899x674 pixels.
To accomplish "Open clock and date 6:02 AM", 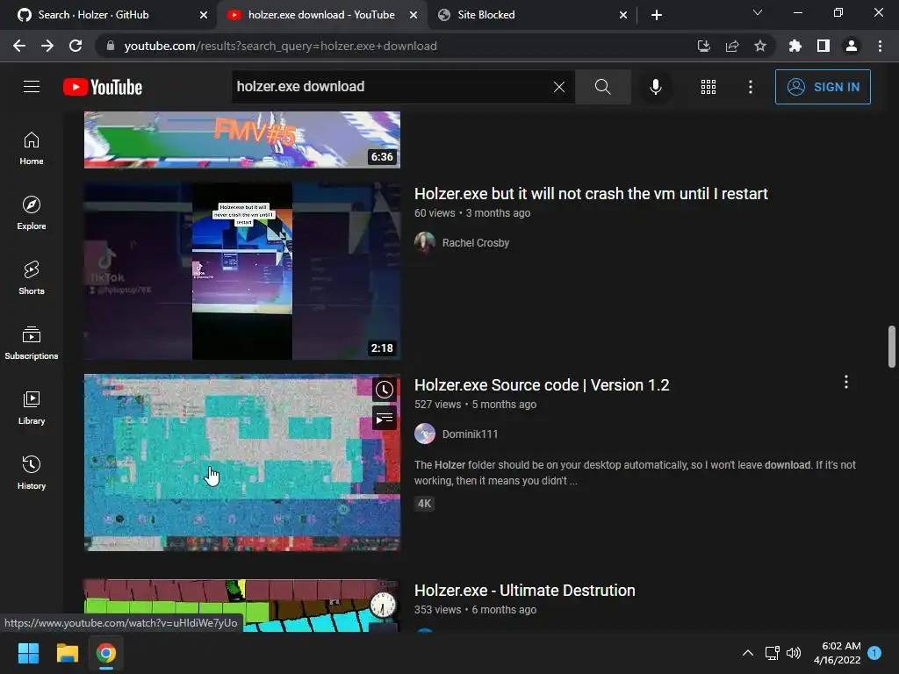I will point(837,653).
